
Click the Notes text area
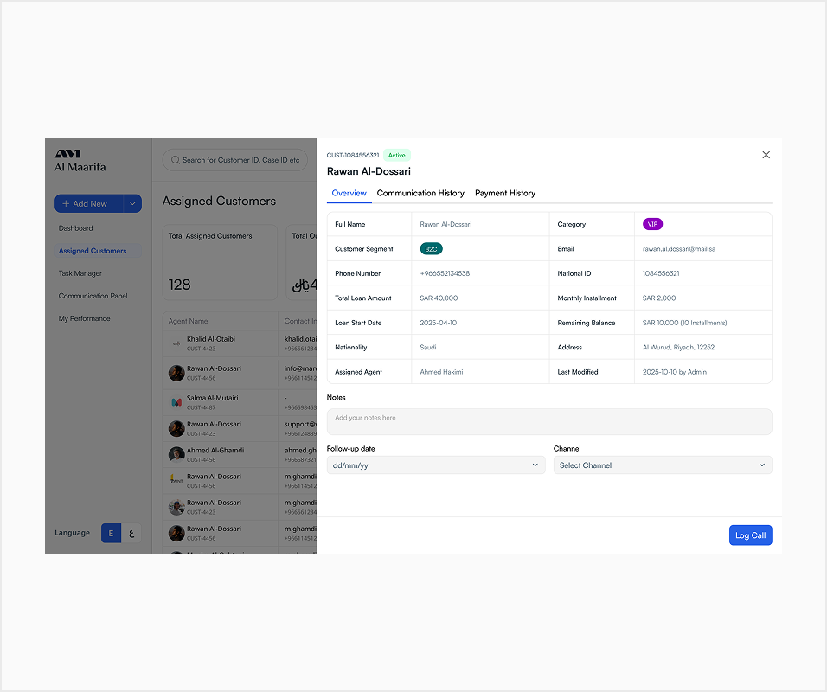pos(550,420)
